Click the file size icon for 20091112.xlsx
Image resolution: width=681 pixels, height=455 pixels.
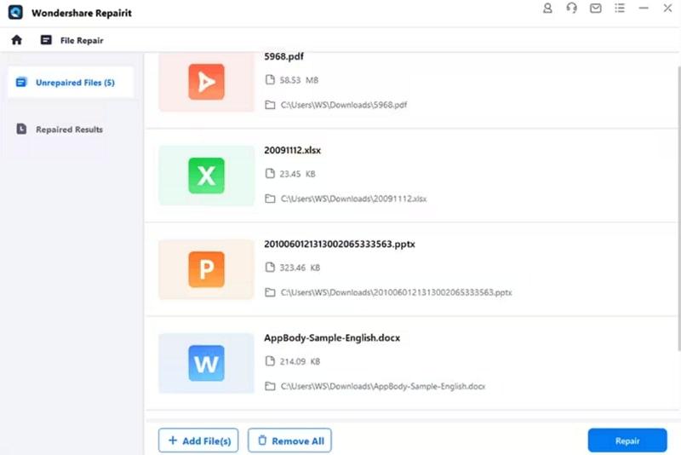(270, 174)
